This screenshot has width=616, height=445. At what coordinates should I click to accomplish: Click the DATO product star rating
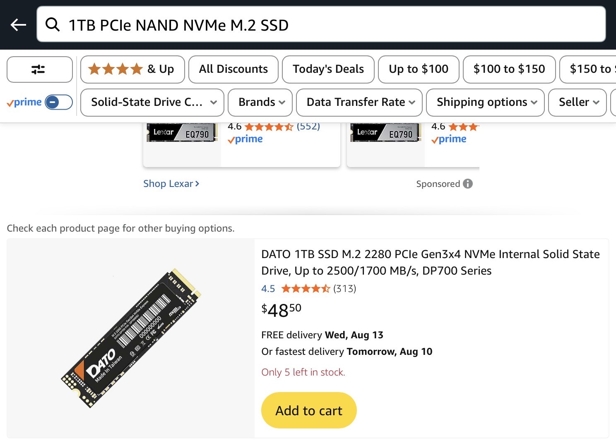tap(306, 289)
